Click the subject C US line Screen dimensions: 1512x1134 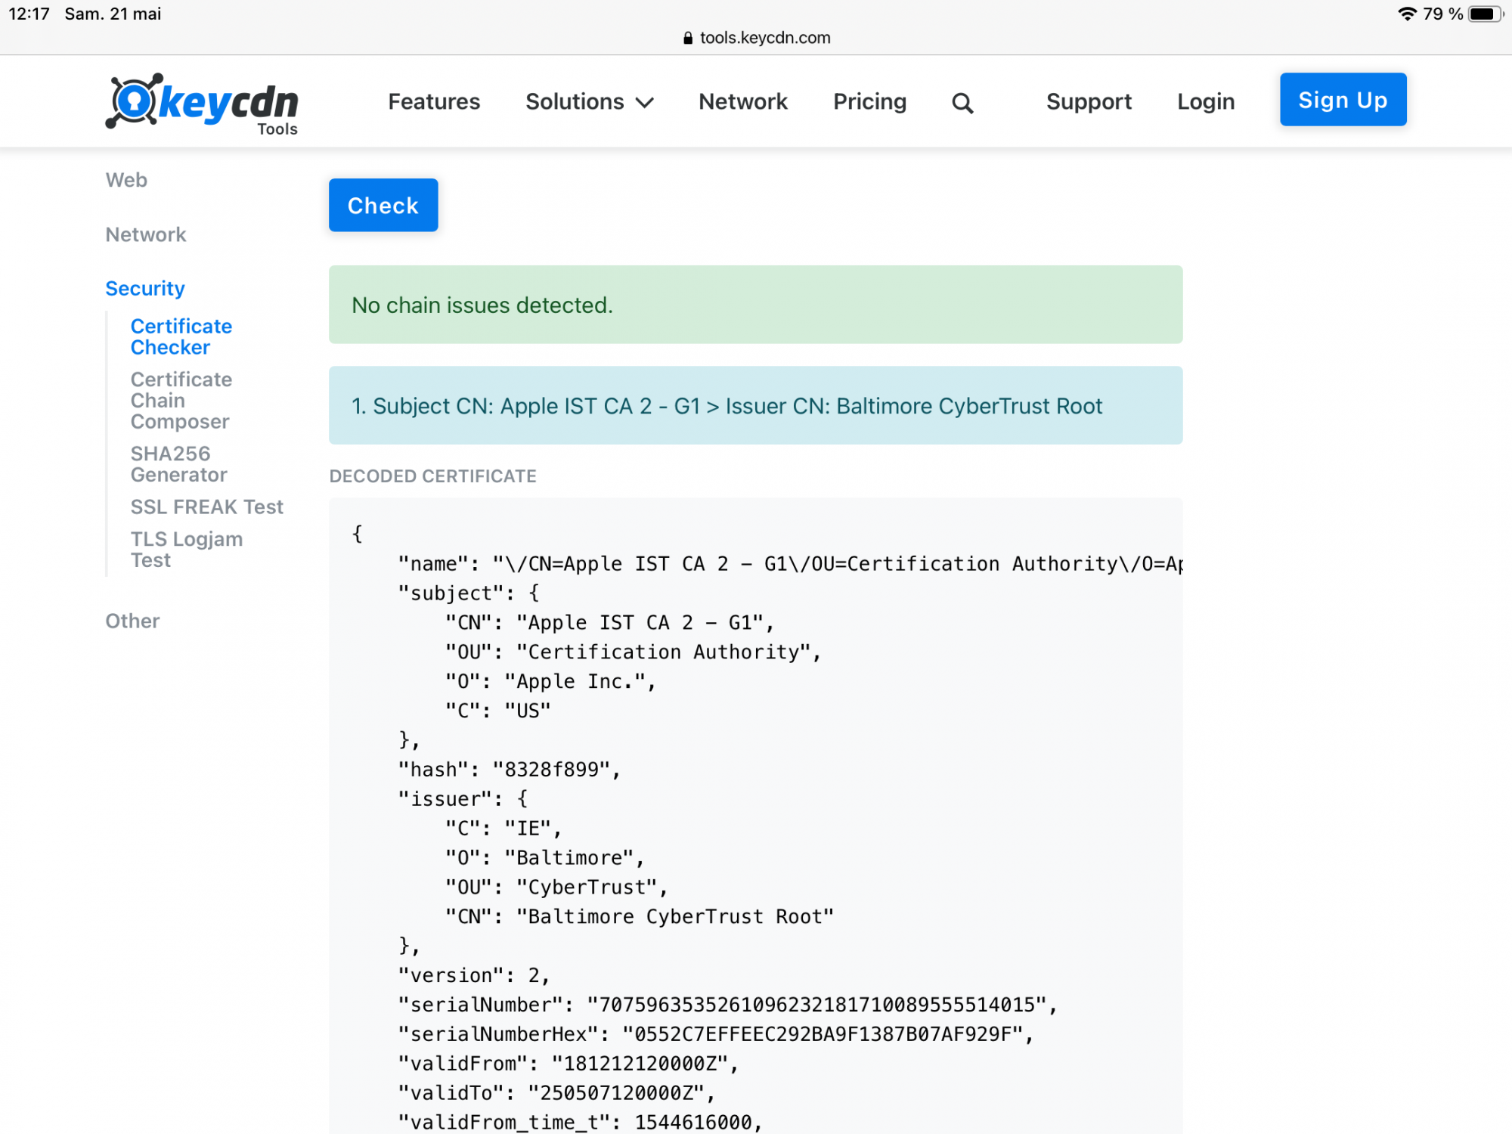coord(498,711)
